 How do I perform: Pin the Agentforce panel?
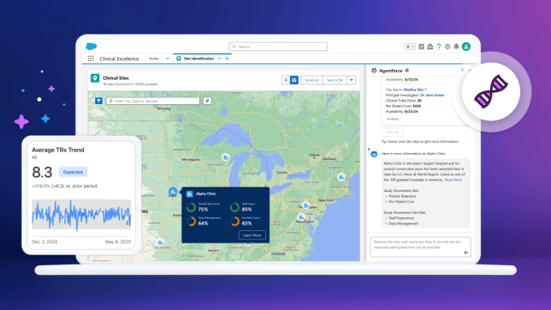462,70
